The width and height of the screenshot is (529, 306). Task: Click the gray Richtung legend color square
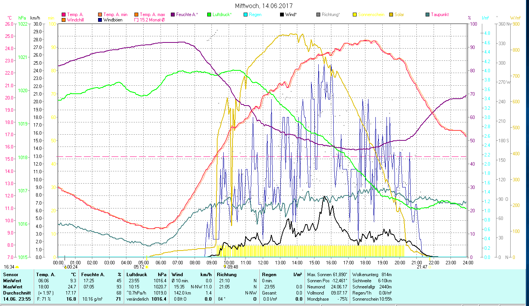318,15
